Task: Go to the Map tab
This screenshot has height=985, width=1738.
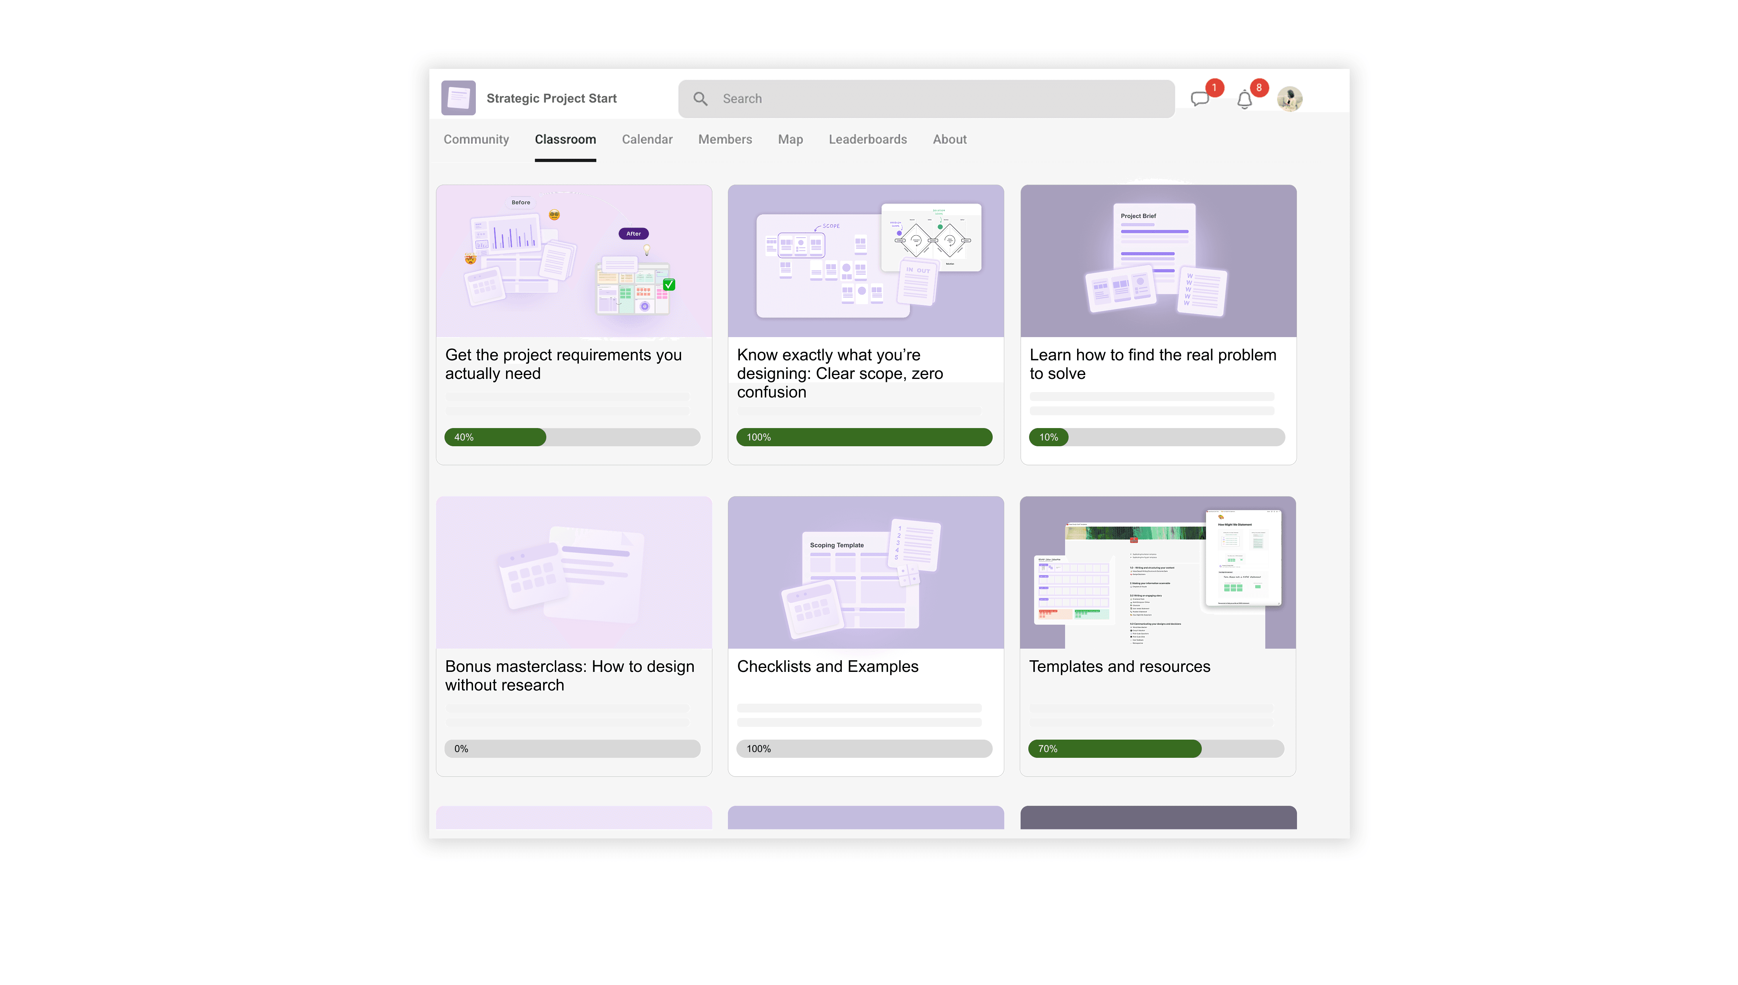Action: (x=790, y=139)
